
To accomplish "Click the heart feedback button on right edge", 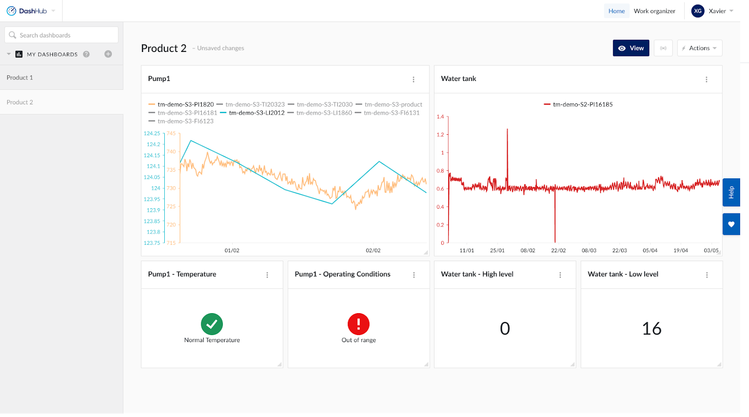I will [731, 224].
